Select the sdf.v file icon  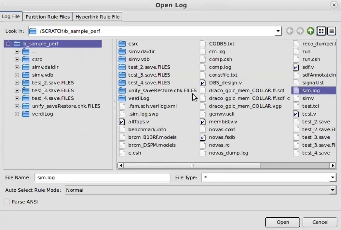[296, 67]
